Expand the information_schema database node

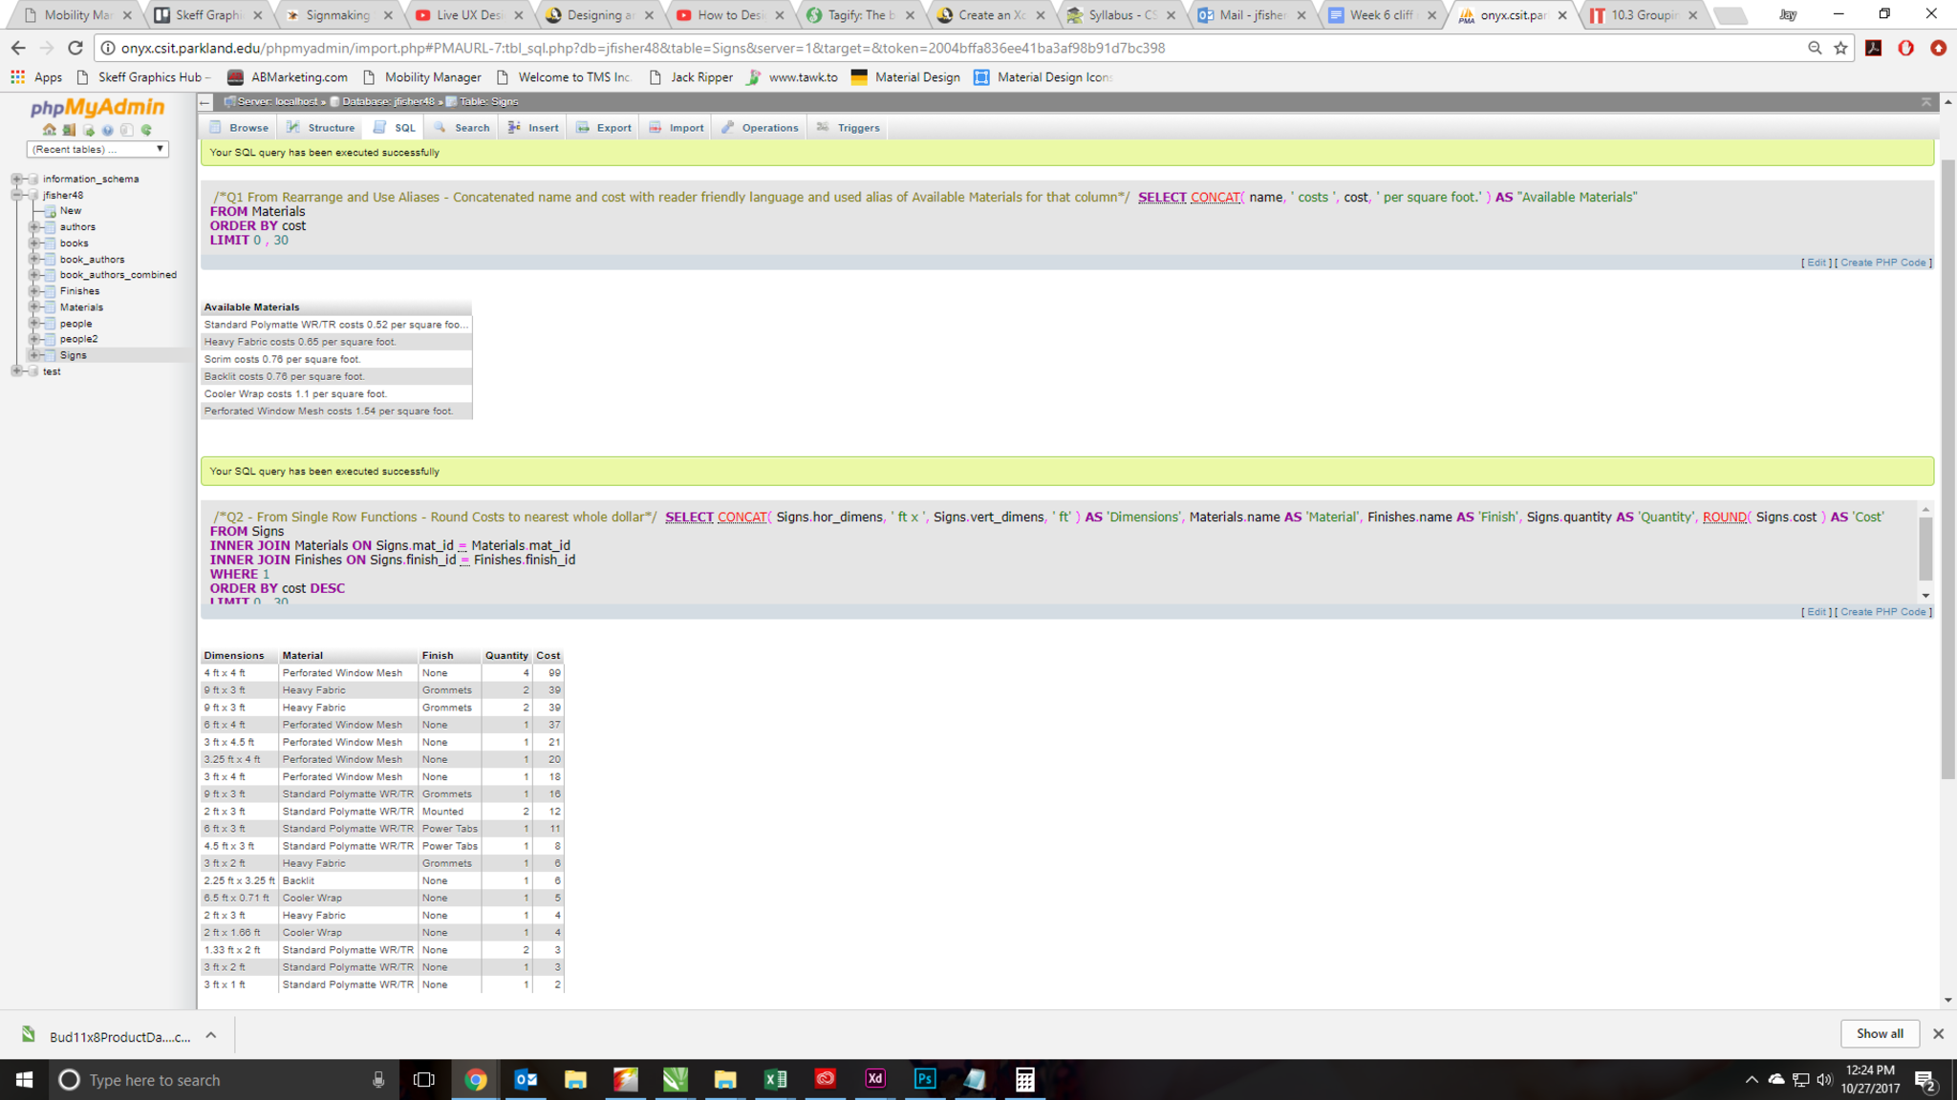pos(17,179)
